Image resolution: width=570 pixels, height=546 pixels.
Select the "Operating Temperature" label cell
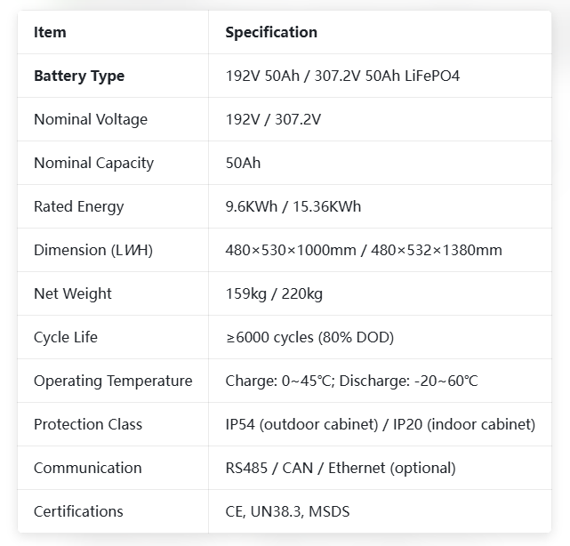(x=113, y=381)
